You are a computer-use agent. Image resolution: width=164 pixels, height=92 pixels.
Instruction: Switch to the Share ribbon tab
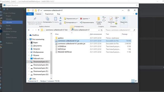point(49,14)
